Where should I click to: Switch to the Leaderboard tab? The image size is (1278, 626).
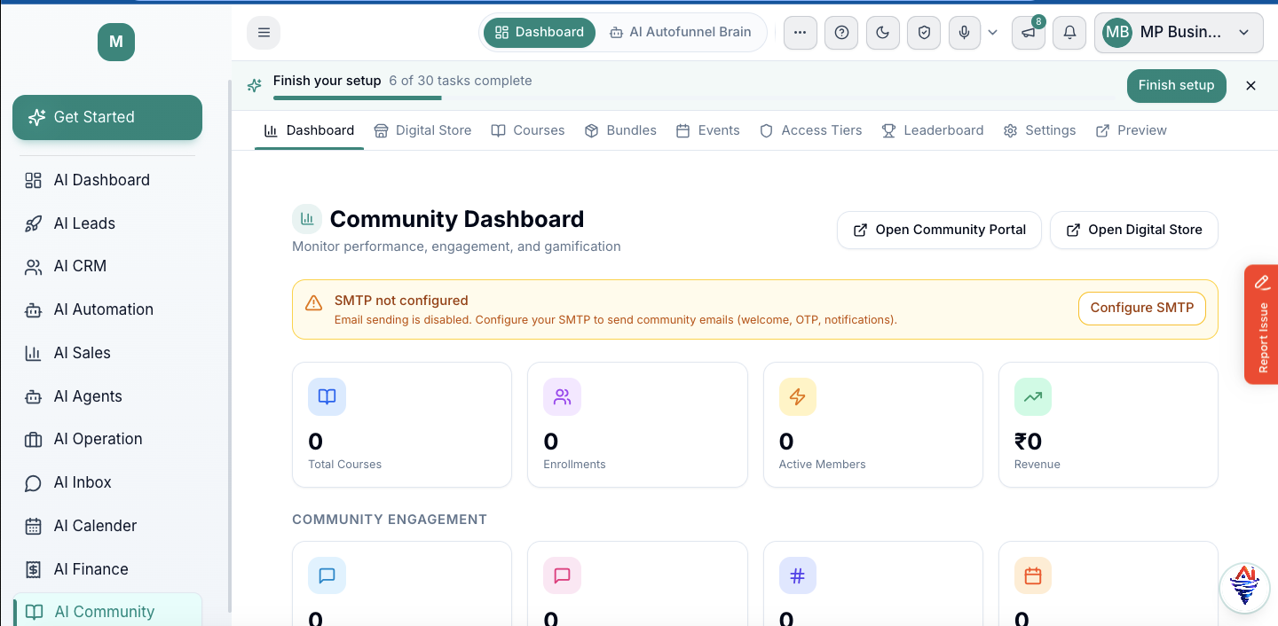tap(933, 130)
